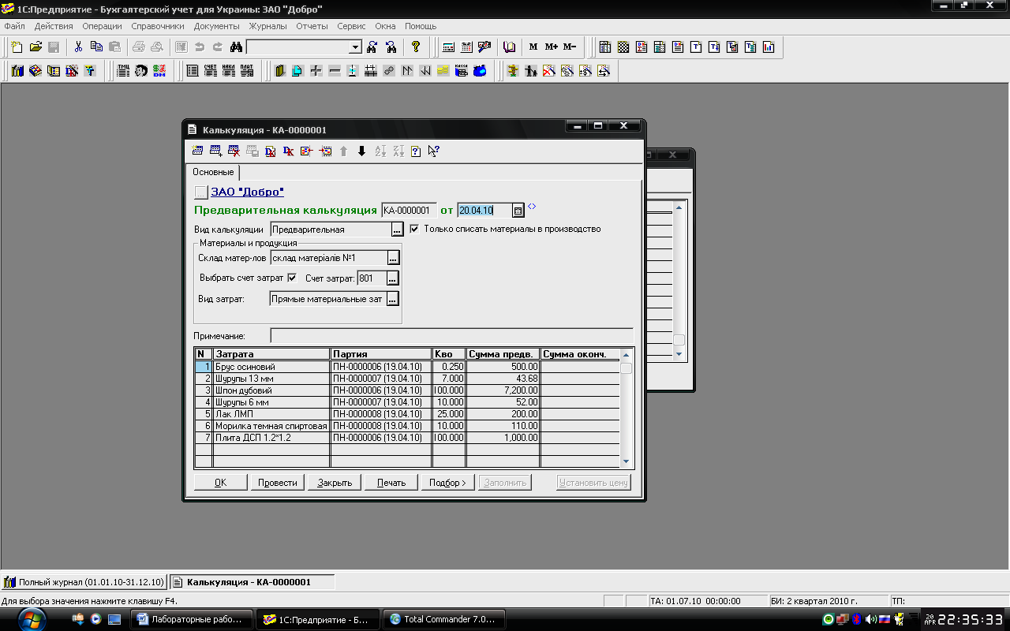Click the yellow question mark Help icon
The width and height of the screenshot is (1010, 631).
click(416, 47)
